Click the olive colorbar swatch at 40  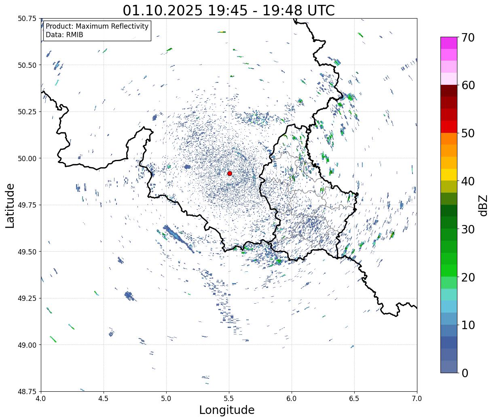pos(449,187)
